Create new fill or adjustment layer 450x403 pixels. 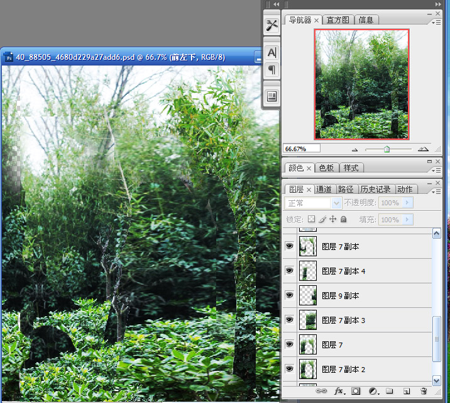tap(374, 391)
